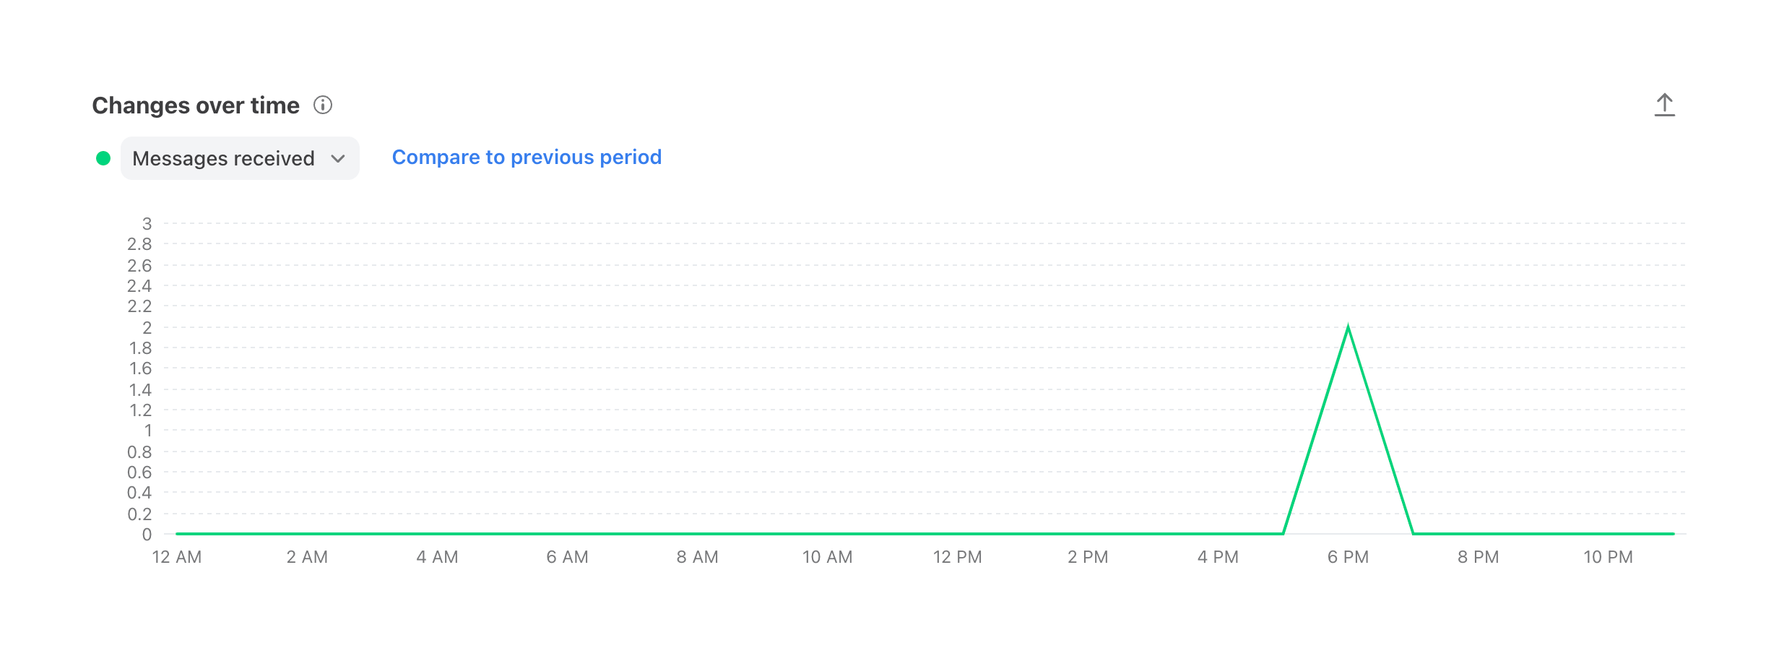The height and width of the screenshot is (656, 1779).
Task: Click the 12 PM x-axis label
Action: 957,557
